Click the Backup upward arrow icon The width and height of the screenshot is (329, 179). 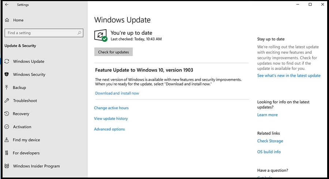coord(7,87)
